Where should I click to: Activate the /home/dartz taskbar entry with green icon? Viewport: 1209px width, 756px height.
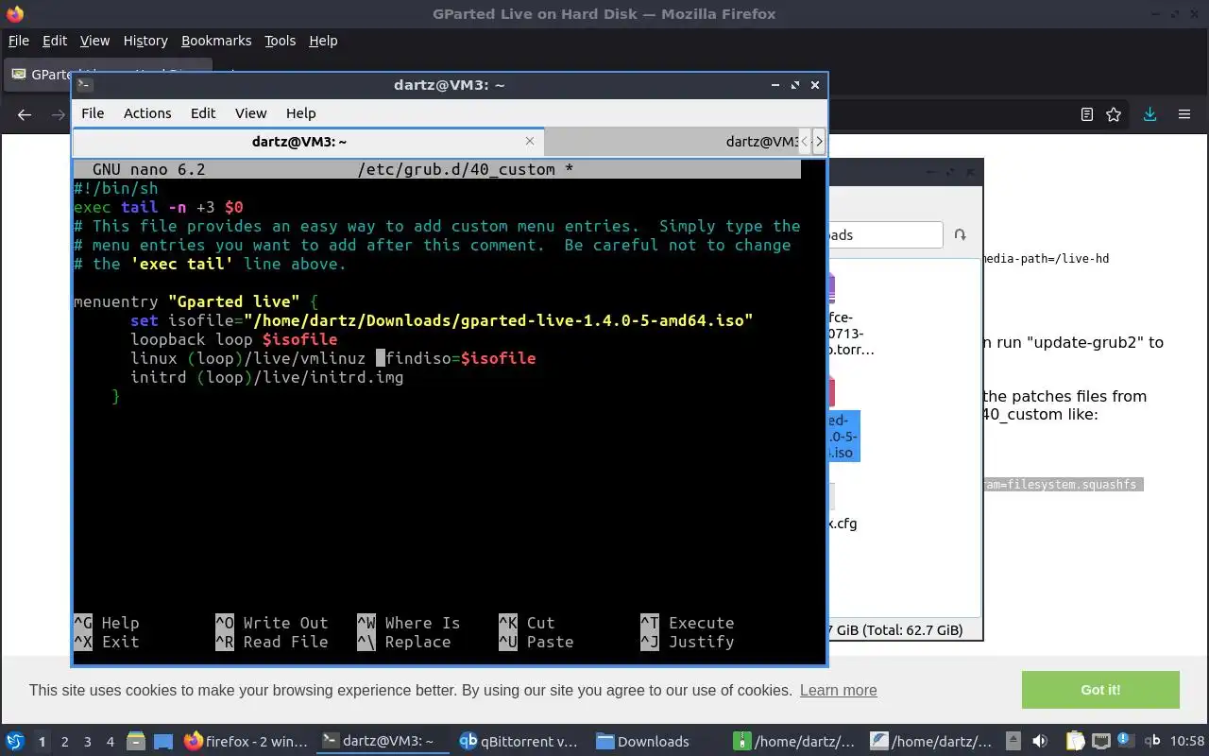[793, 742]
